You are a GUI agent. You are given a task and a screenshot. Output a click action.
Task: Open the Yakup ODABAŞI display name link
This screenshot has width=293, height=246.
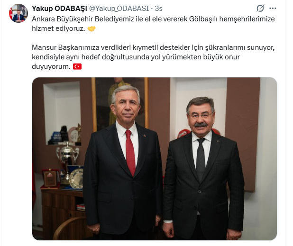59,9
